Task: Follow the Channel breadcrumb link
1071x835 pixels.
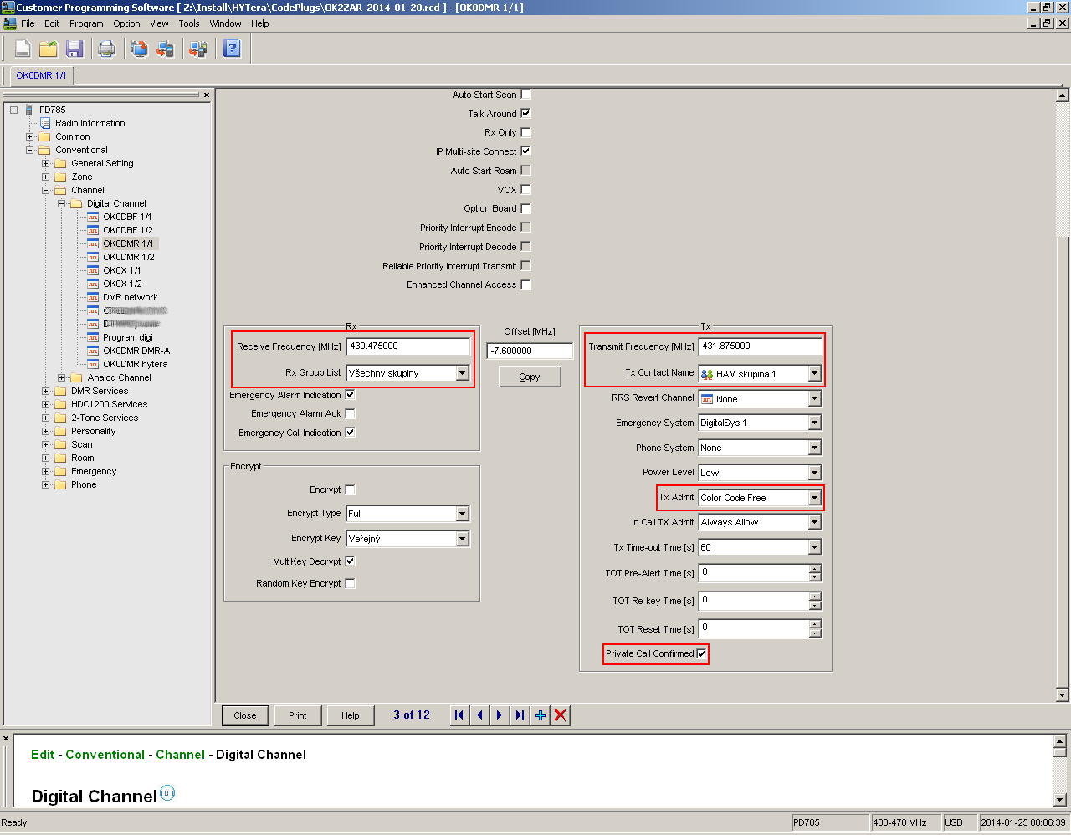Action: click(180, 755)
